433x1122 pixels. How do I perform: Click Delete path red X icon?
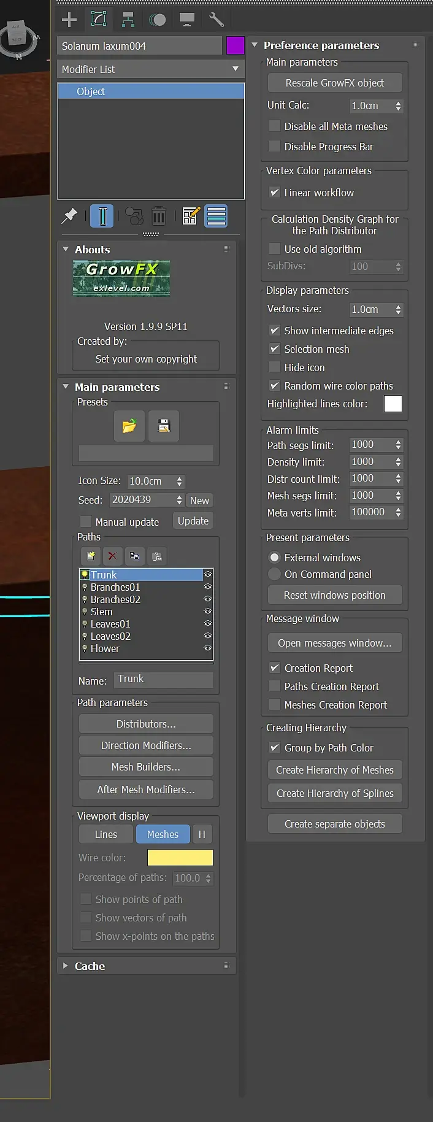pos(112,556)
